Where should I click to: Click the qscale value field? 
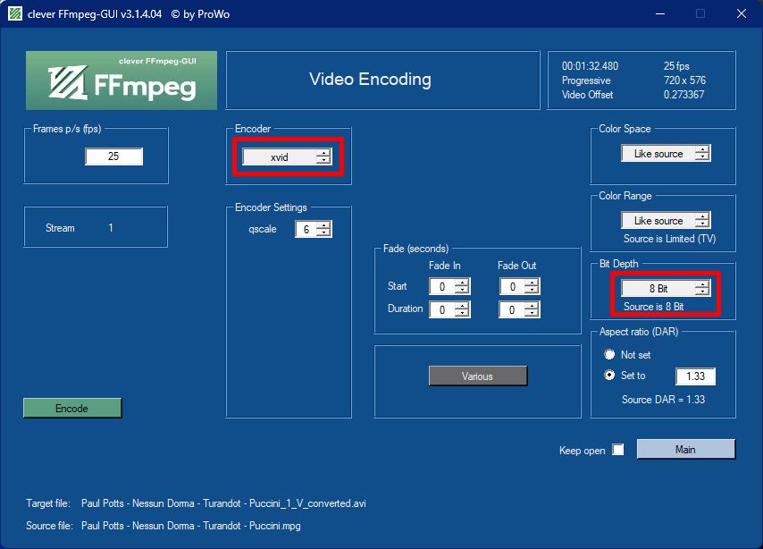tap(306, 229)
